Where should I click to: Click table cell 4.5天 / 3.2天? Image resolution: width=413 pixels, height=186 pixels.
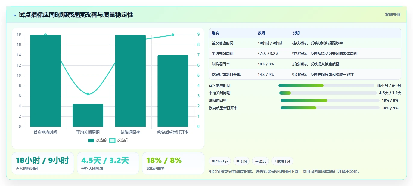[x=268, y=54]
